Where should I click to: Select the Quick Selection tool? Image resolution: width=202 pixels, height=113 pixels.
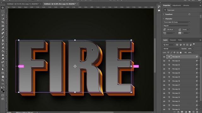point(3,19)
